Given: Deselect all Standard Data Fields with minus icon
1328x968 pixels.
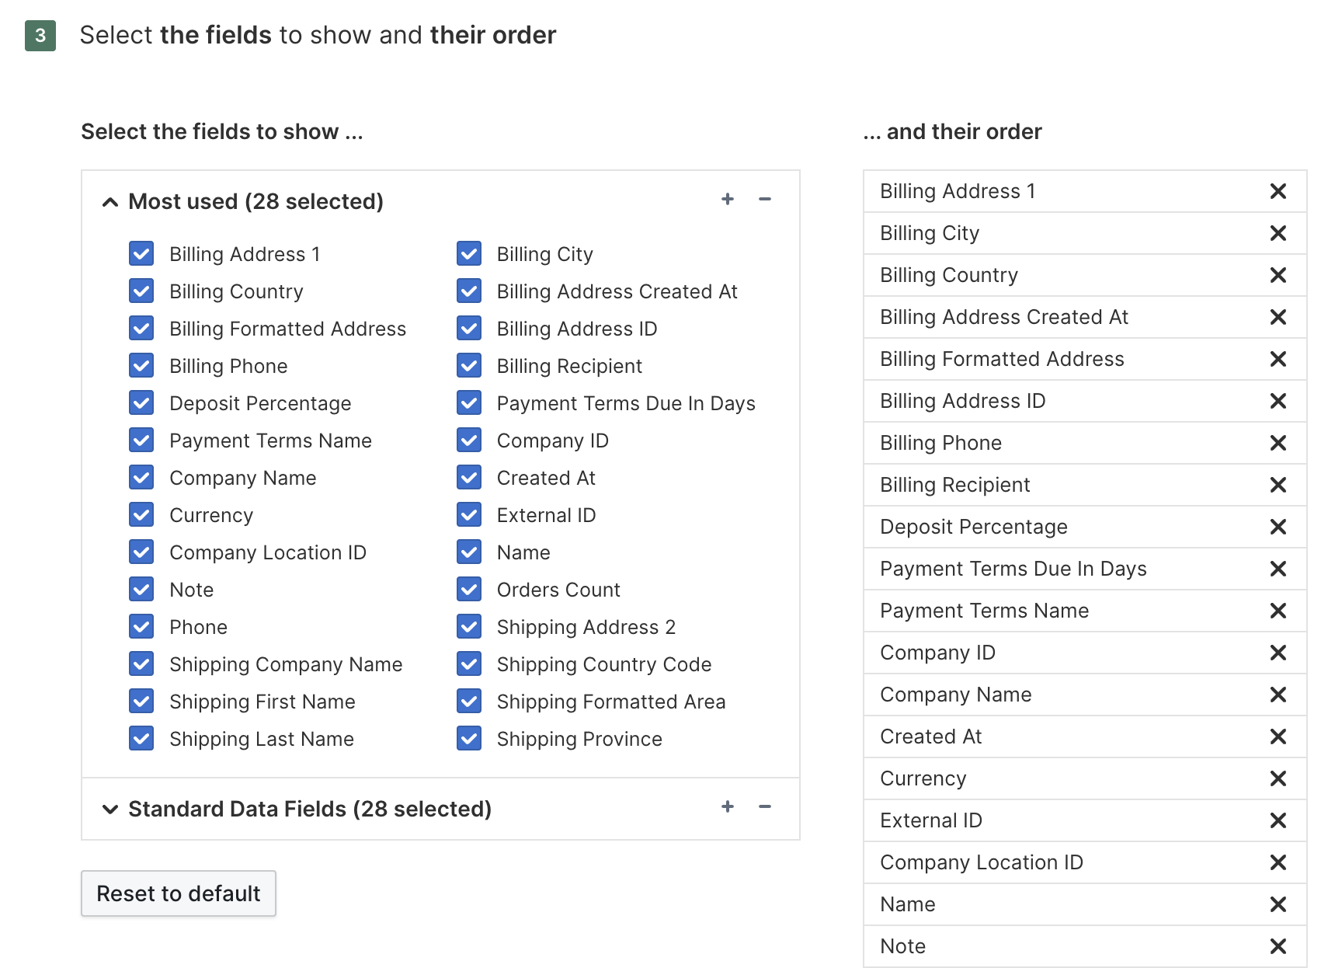Looking at the screenshot, I should click(x=765, y=807).
